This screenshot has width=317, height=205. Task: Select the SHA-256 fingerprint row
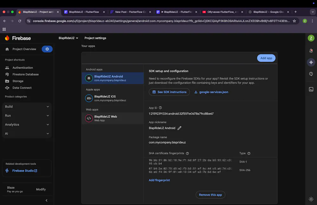210,170
